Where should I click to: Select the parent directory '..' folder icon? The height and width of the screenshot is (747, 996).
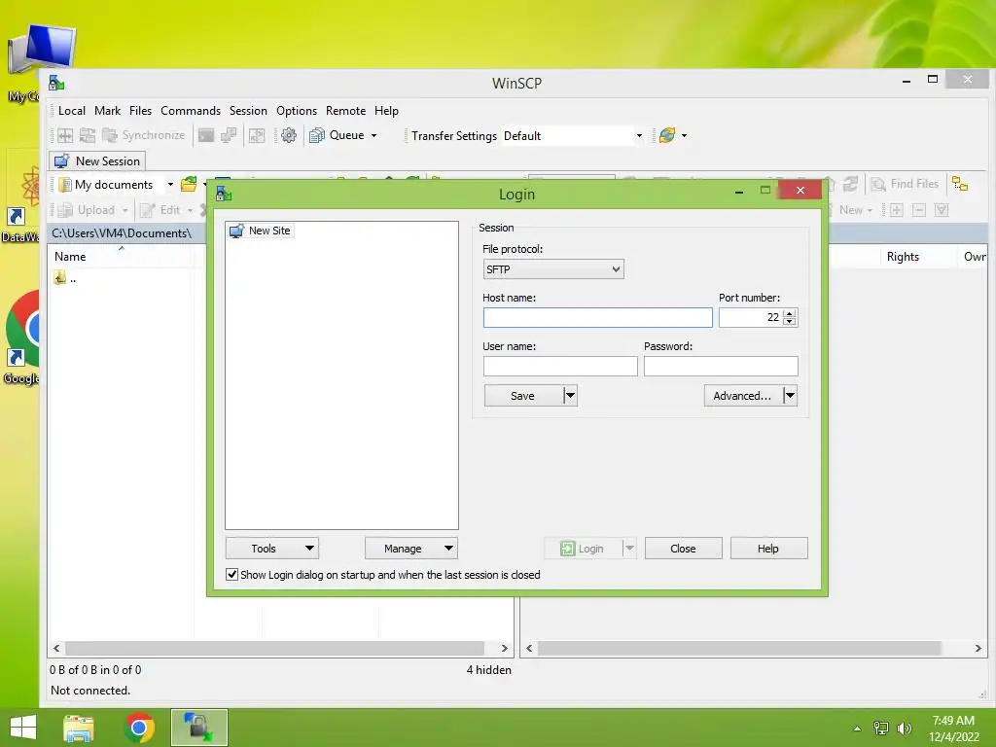click(59, 277)
